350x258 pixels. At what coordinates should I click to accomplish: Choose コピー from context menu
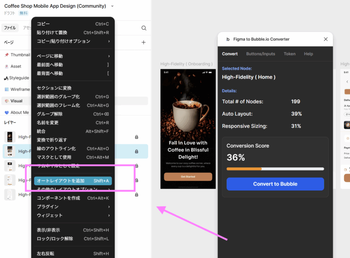click(x=73, y=24)
